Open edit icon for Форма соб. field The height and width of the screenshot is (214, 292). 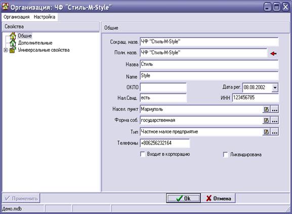click(x=266, y=121)
